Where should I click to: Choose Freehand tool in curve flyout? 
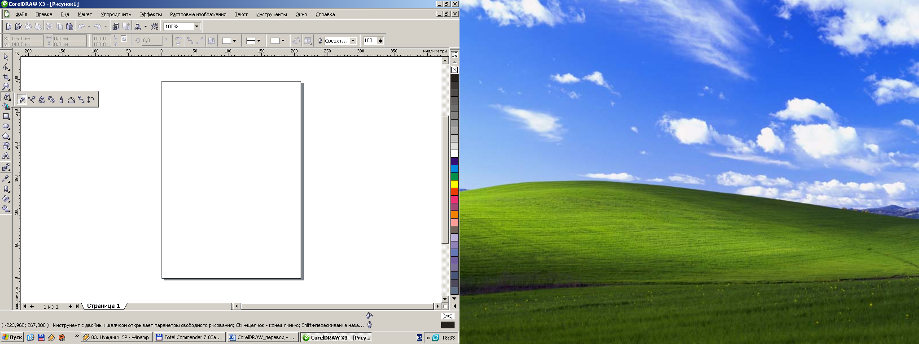(22, 99)
